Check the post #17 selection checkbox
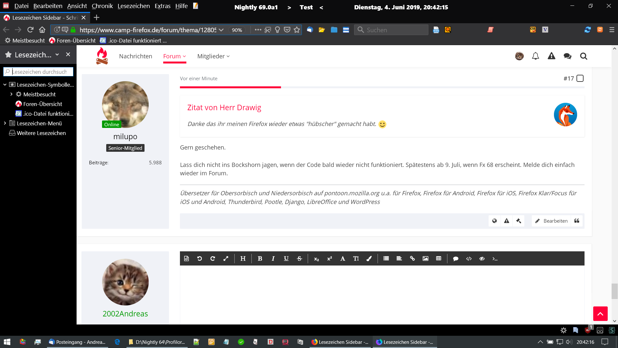The width and height of the screenshot is (618, 348). pyautogui.click(x=580, y=78)
